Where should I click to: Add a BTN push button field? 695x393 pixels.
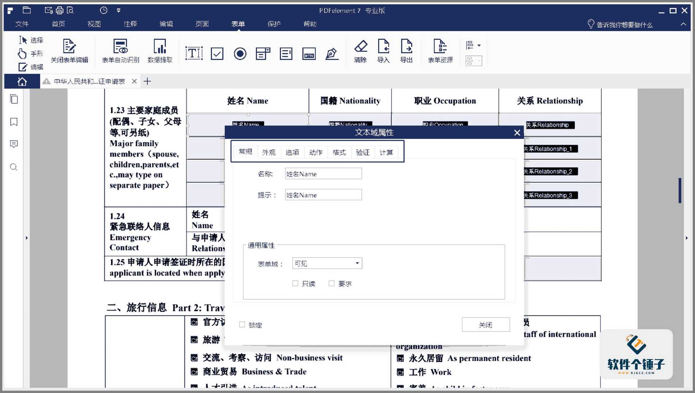pos(309,53)
